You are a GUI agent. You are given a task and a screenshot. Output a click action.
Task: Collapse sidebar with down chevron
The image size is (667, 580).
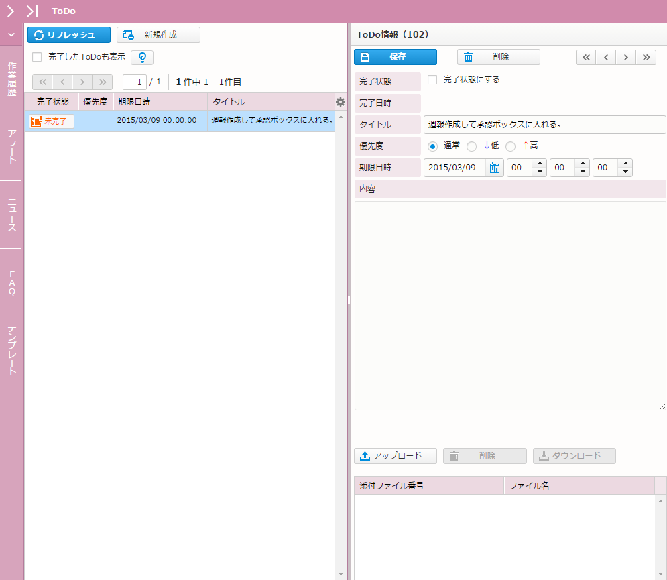tap(11, 34)
